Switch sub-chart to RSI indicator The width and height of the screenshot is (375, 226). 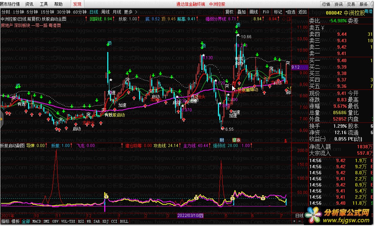tap(81, 222)
